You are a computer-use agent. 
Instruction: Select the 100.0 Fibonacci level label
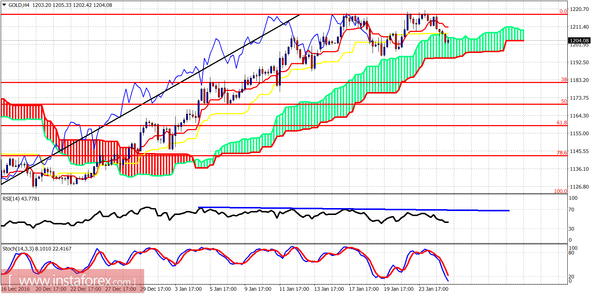[560, 191]
